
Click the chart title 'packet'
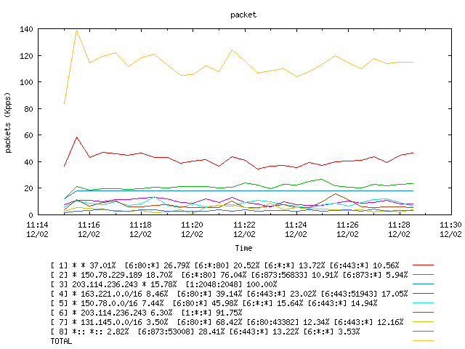[x=243, y=15]
